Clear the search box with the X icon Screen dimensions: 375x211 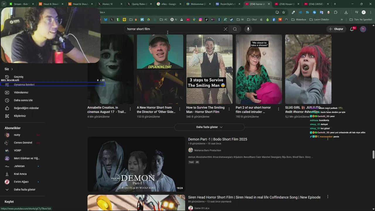[x=225, y=29]
